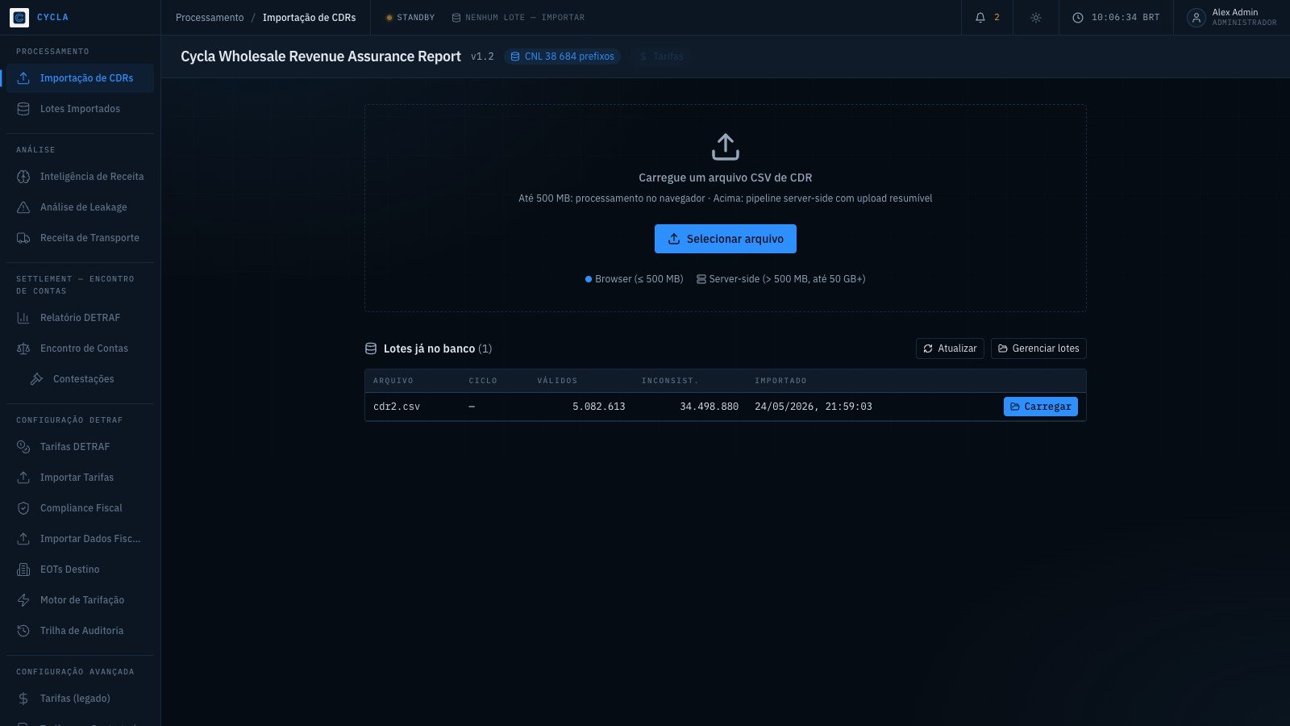Open the Alex Admin user avatar

tap(1196, 18)
